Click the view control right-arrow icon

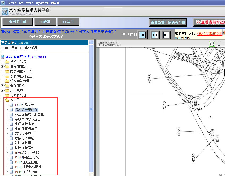click(x=142, y=35)
